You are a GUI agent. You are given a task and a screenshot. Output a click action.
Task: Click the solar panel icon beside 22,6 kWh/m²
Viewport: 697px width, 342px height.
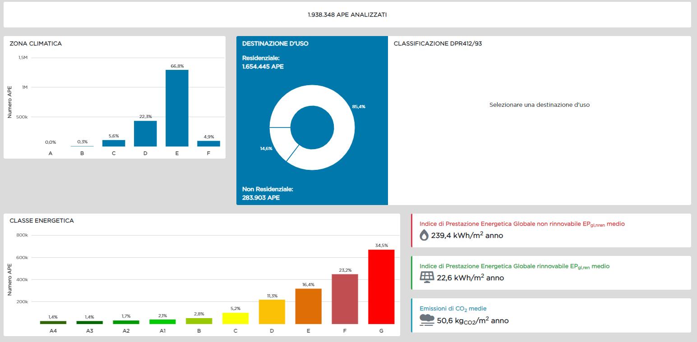click(x=426, y=277)
